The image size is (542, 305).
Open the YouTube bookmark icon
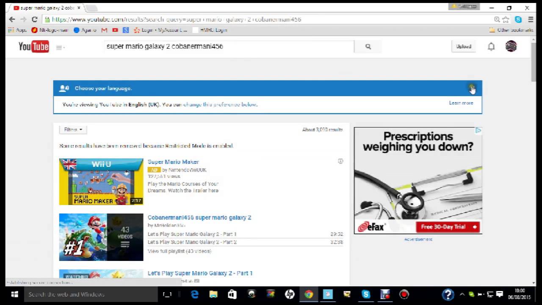(x=115, y=30)
